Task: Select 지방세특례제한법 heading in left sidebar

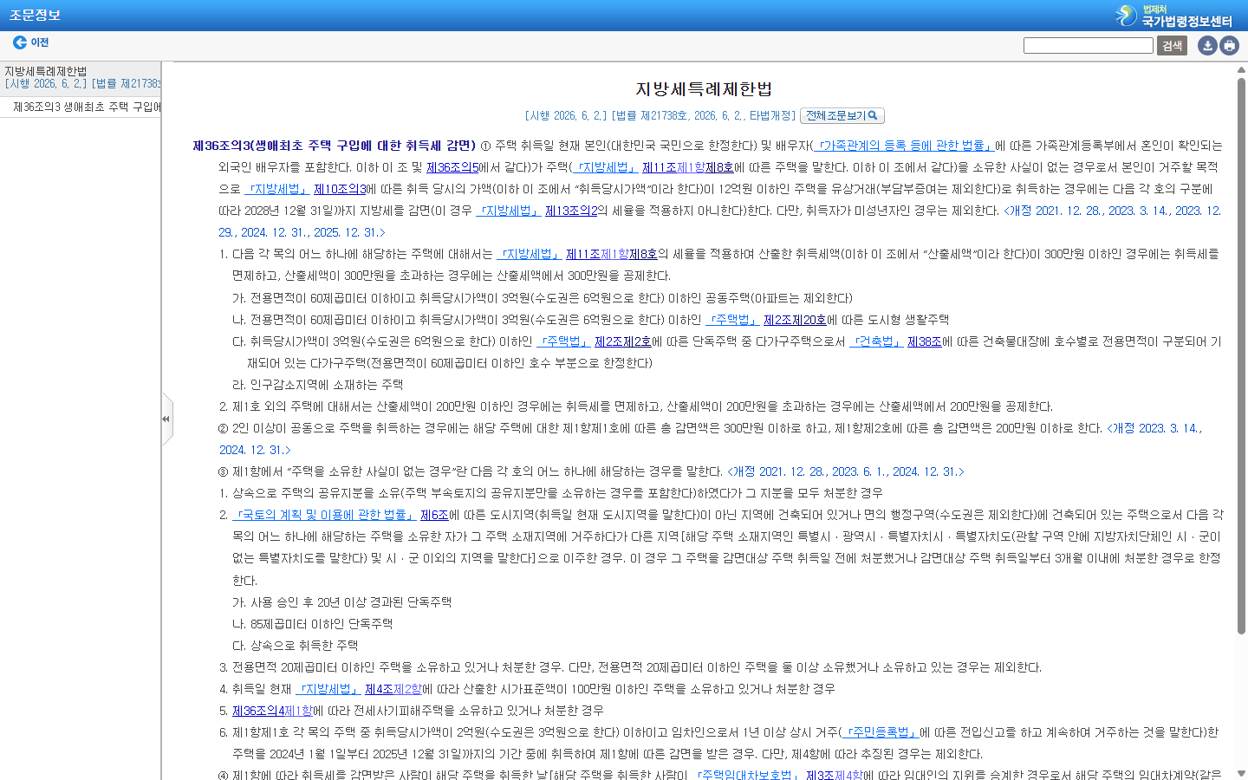Action: tap(46, 71)
